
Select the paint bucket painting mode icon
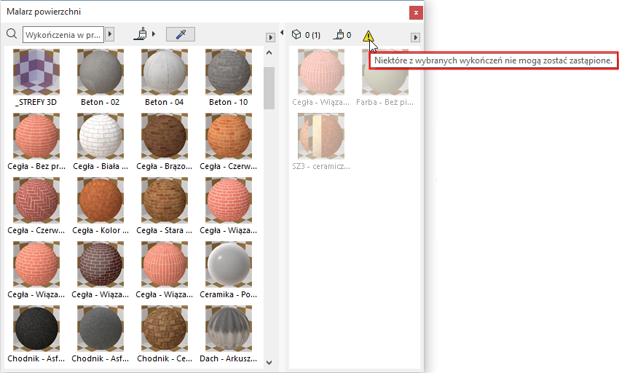[141, 34]
